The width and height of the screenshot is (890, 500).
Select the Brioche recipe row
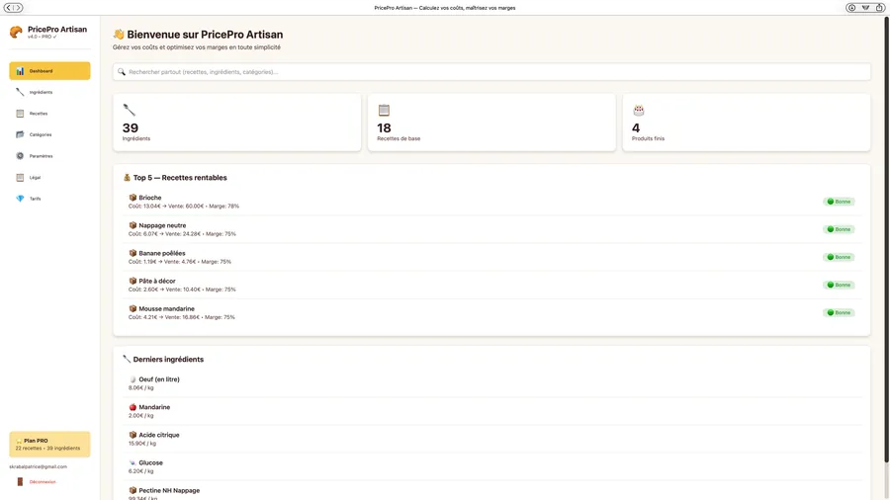coord(491,202)
